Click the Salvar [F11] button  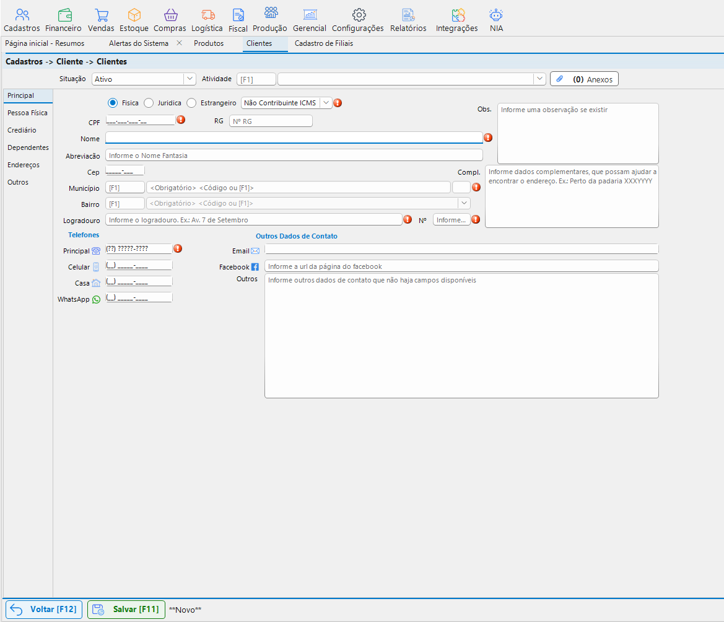tap(126, 610)
